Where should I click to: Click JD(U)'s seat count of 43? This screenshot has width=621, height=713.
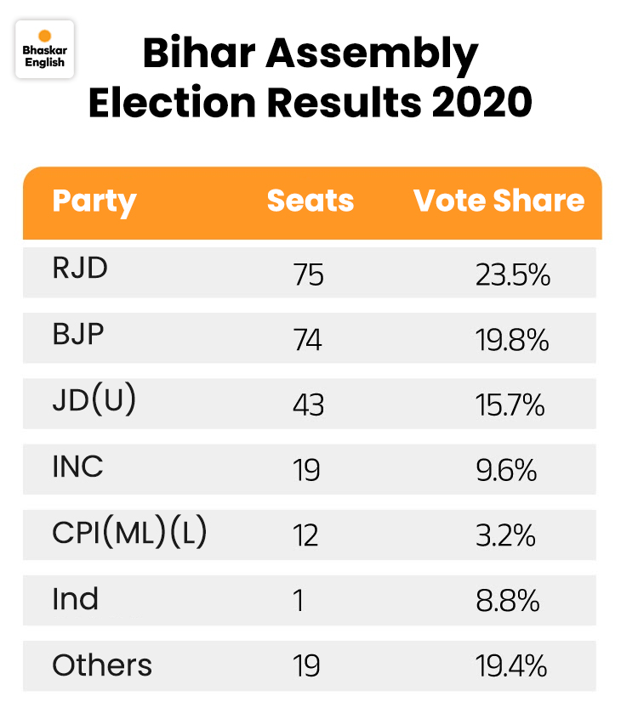tap(309, 405)
